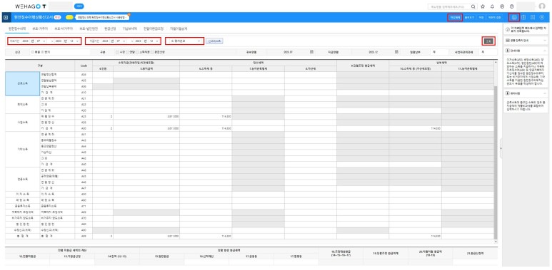The height and width of the screenshot is (270, 552).
Task: Collapse the third help section in right panel
Action: pyautogui.click(x=545, y=93)
